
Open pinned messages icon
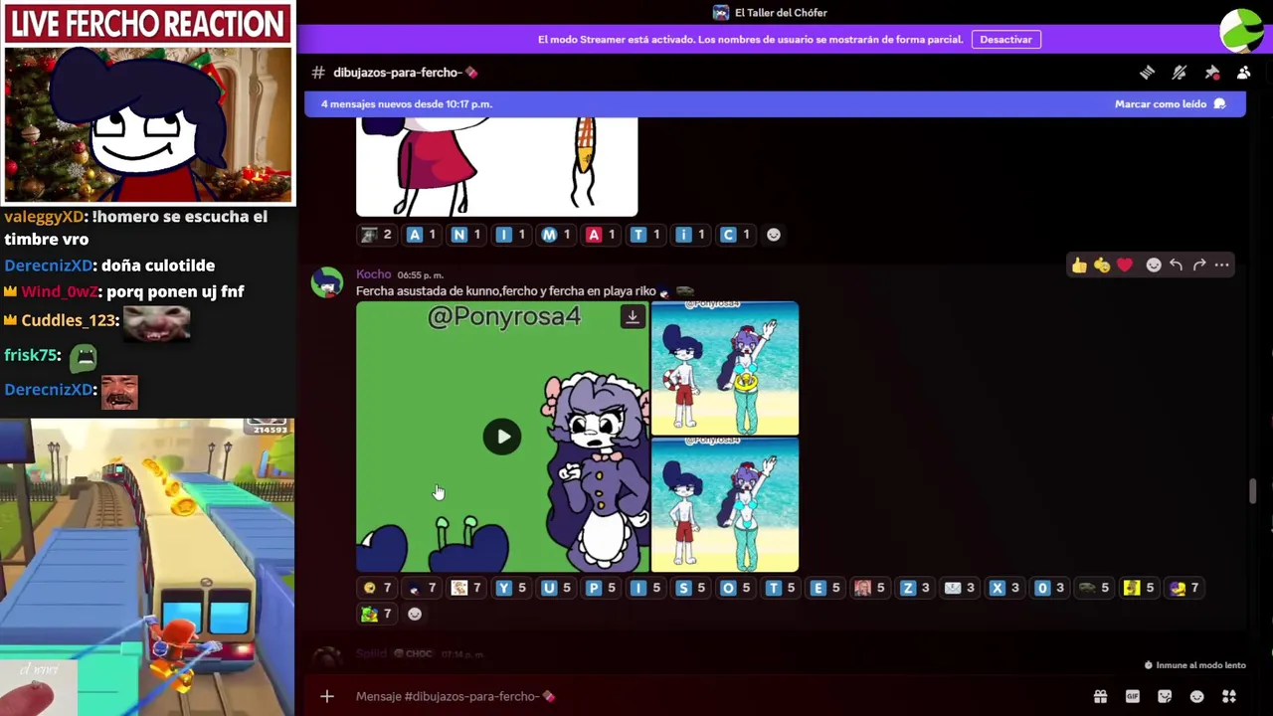click(1211, 73)
